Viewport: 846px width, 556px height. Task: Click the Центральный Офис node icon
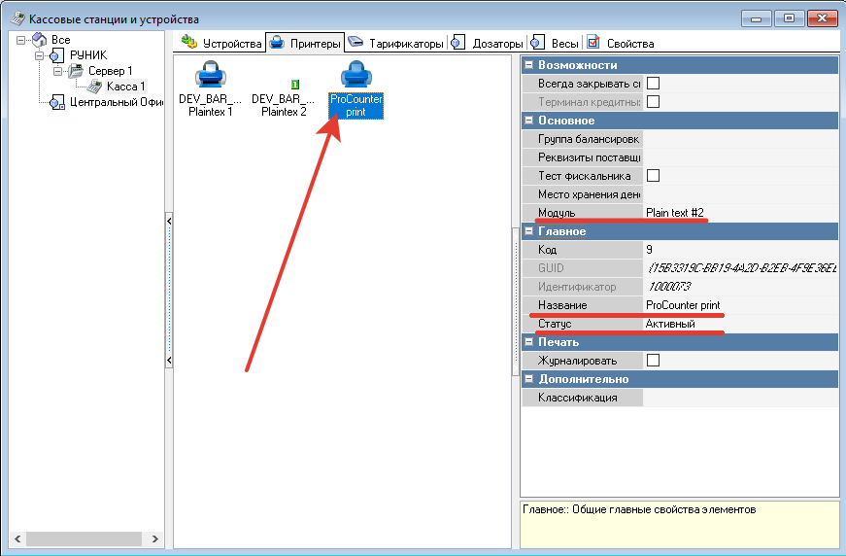coord(57,103)
